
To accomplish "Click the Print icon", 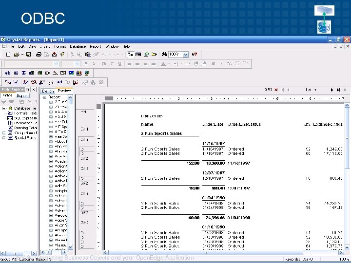I will click(39, 55).
